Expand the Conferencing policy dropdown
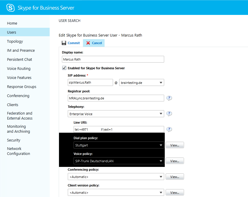This screenshot has width=248, height=197. click(x=161, y=177)
